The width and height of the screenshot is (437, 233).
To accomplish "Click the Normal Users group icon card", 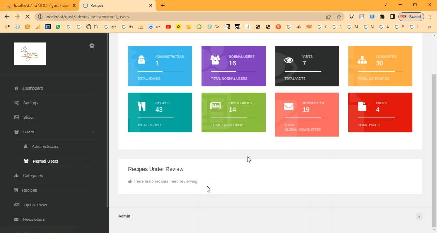I will (x=215, y=60).
